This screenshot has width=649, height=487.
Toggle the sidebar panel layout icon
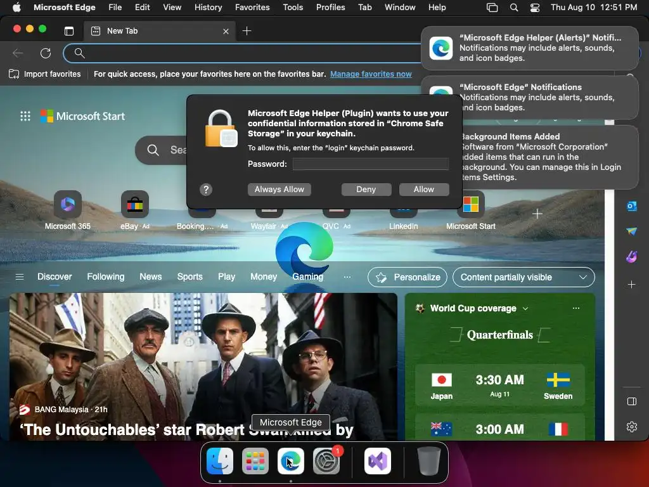[x=632, y=401]
